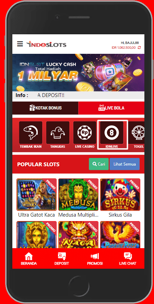
Task: Click the Lihat Semua button
Action: pyautogui.click(x=125, y=164)
